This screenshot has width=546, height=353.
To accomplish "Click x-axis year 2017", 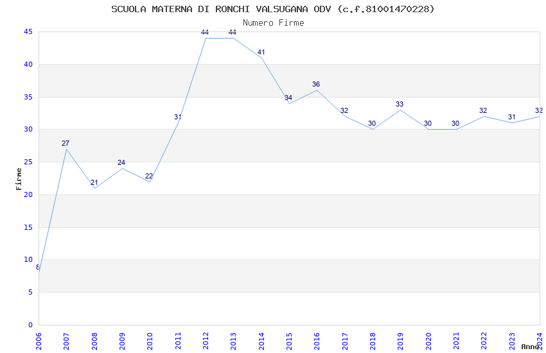I will (x=345, y=341).
